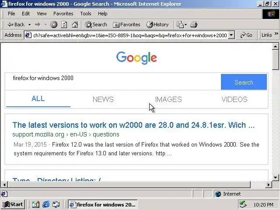280x210 pixels.
Task: Switch to the VIDEOS tab
Action: [234, 99]
